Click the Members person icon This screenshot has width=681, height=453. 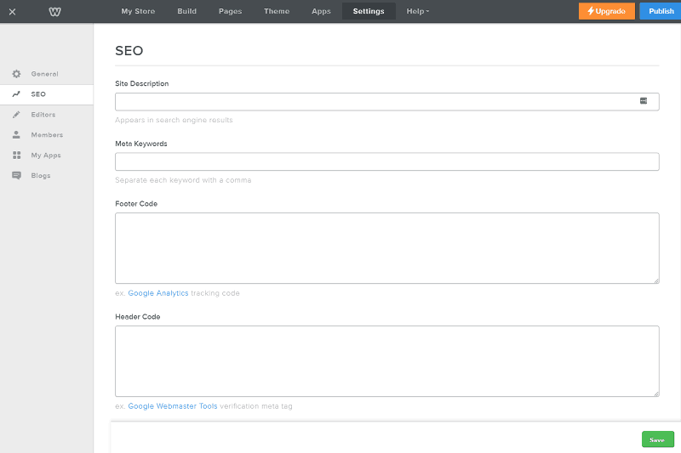click(16, 135)
